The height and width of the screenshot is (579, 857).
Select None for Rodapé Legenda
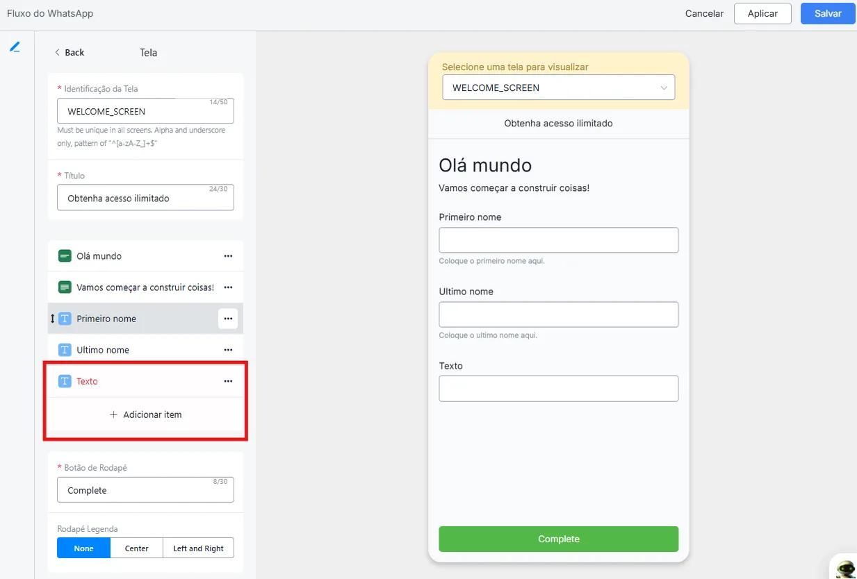(84, 548)
